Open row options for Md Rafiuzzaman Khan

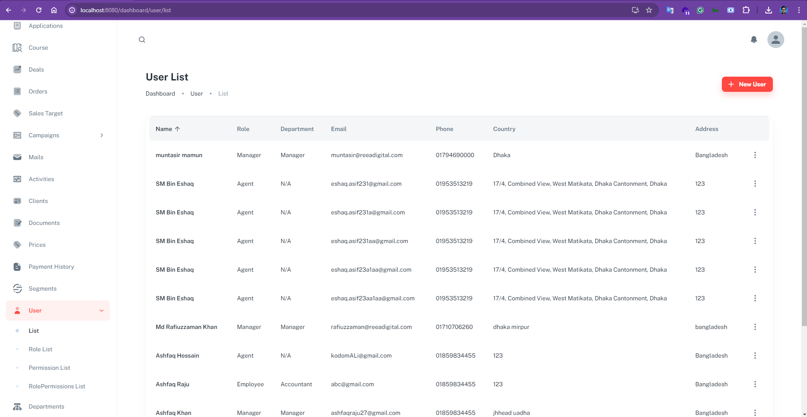tap(755, 327)
